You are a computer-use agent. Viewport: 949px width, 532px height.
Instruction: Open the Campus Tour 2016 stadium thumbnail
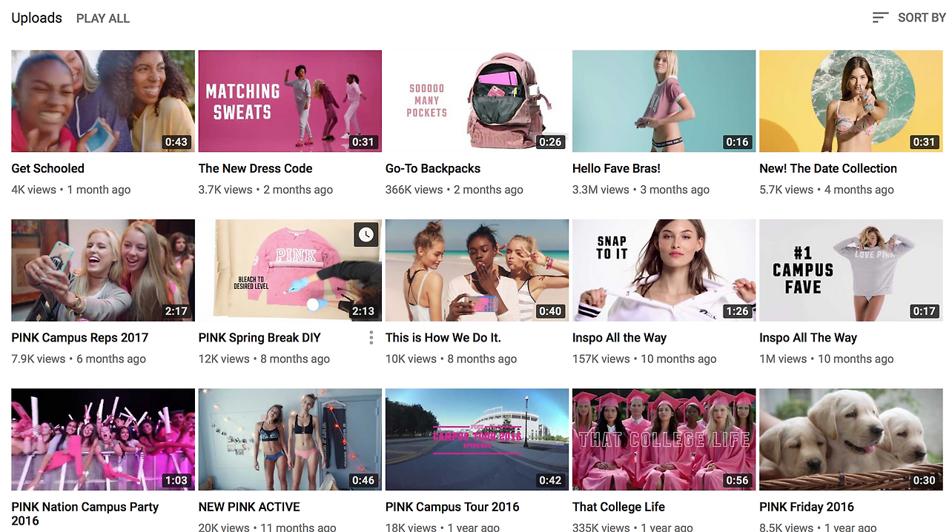(x=477, y=439)
